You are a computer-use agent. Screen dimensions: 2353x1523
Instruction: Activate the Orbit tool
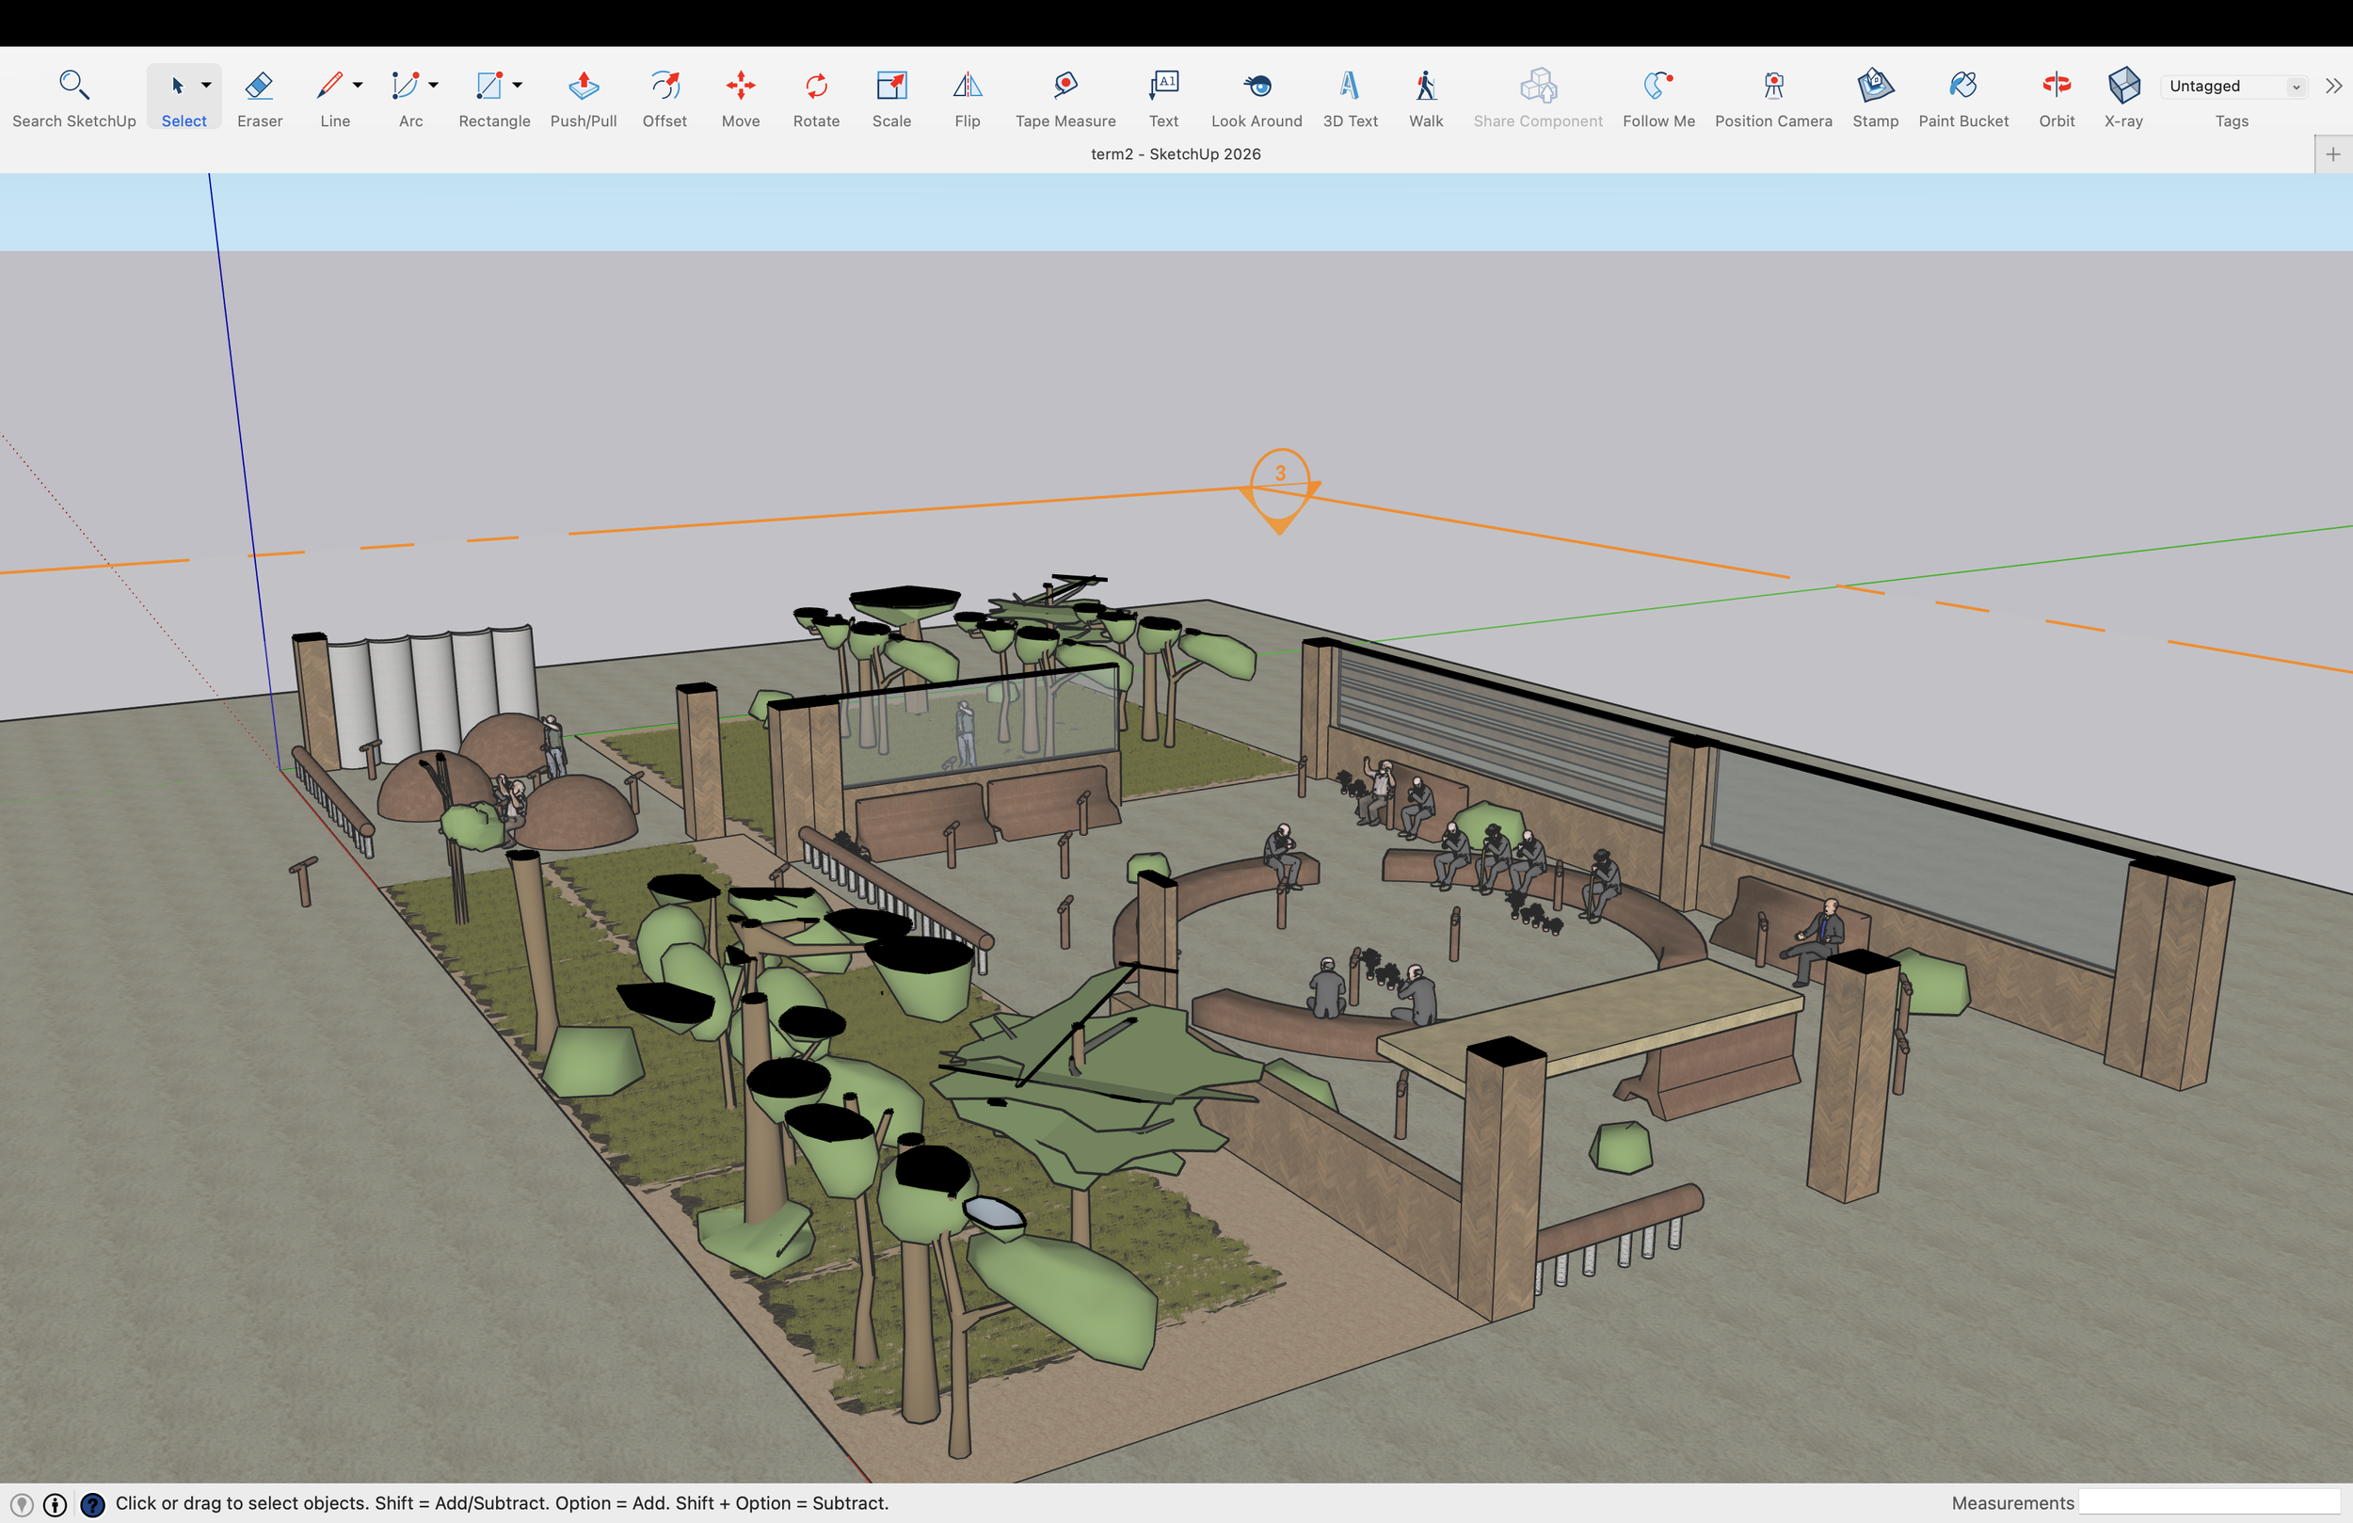pos(2057,97)
